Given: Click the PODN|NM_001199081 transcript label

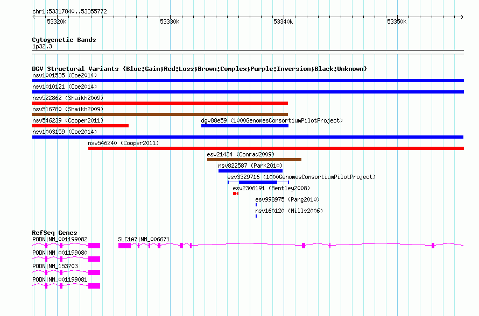Looking at the screenshot, I should tap(60, 279).
